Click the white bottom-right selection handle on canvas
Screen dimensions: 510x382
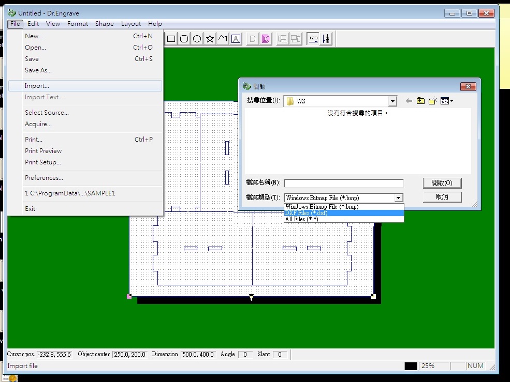373,296
